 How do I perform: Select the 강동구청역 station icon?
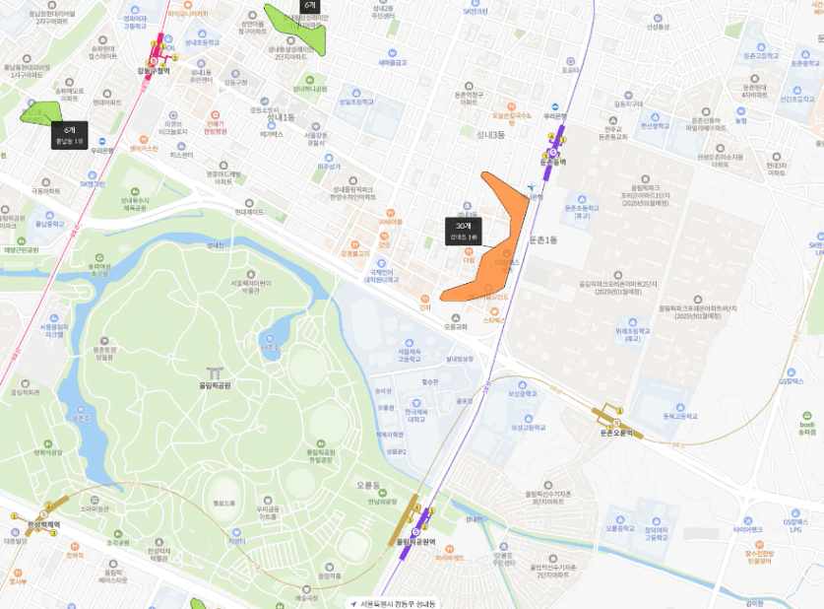pos(154,61)
